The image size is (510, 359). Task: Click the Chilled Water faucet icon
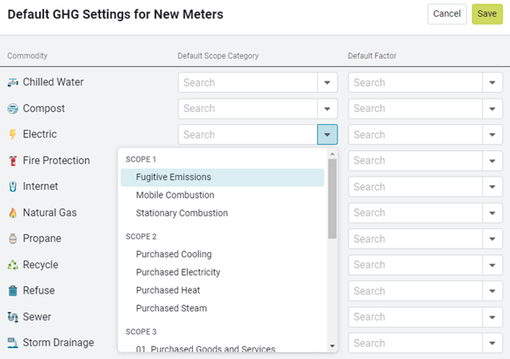tap(13, 82)
